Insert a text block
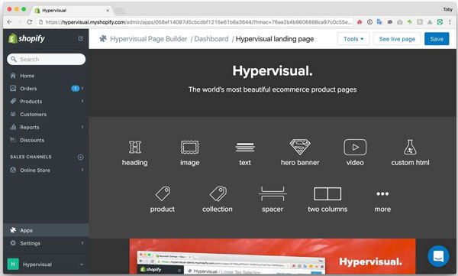Screen dimensions: 458x276 coord(245,154)
